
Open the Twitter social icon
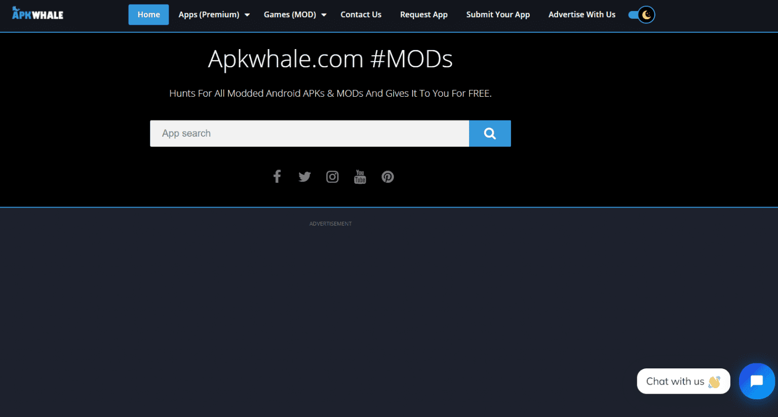coord(304,177)
